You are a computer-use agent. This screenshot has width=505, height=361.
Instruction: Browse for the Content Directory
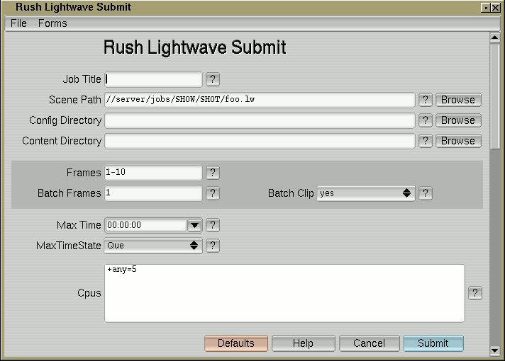pyautogui.click(x=458, y=141)
